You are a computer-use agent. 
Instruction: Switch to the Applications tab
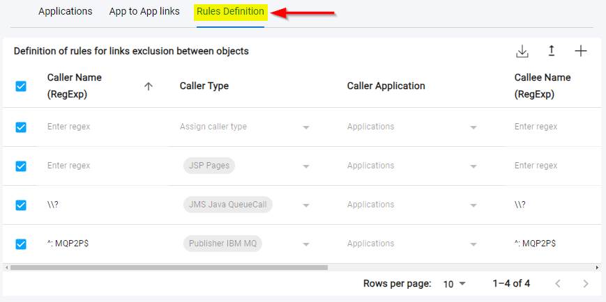click(x=66, y=12)
